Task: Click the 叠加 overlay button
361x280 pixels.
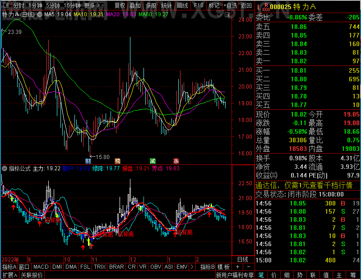Action: coord(135,5)
